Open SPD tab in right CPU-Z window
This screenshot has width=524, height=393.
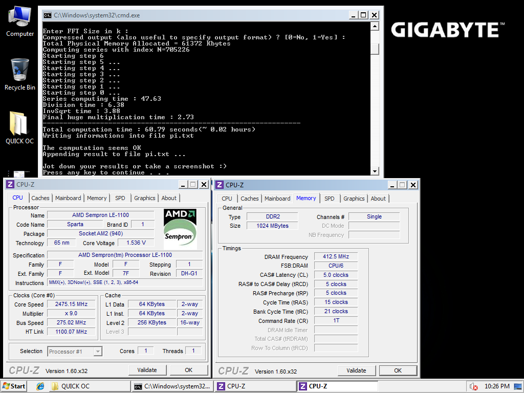pyautogui.click(x=330, y=199)
